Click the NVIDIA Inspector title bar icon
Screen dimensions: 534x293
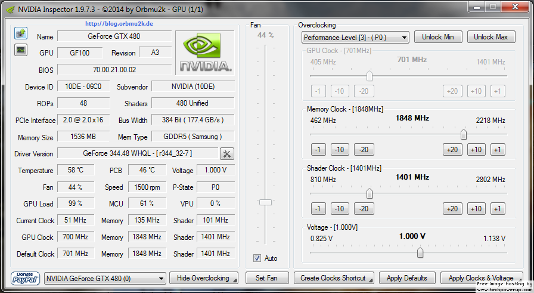11,10
